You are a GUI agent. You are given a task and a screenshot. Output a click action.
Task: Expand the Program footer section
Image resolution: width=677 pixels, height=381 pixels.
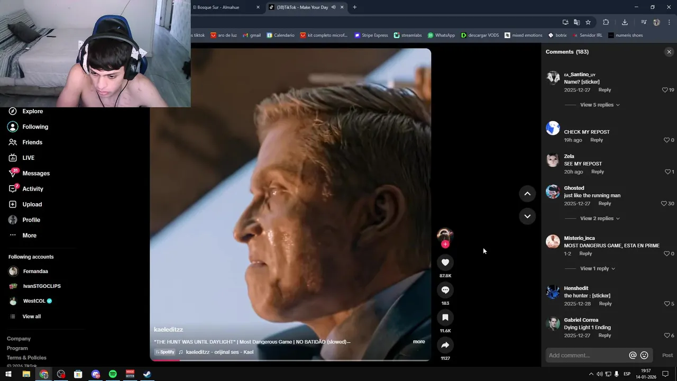tap(17, 348)
